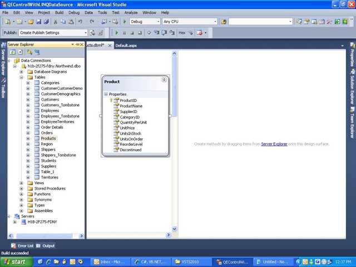The image size is (356, 267).
Task: Click the Pause (Break All) debug icon
Action: (124, 33)
